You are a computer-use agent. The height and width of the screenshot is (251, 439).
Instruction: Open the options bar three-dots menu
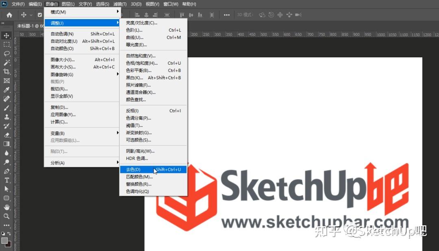tap(227, 15)
